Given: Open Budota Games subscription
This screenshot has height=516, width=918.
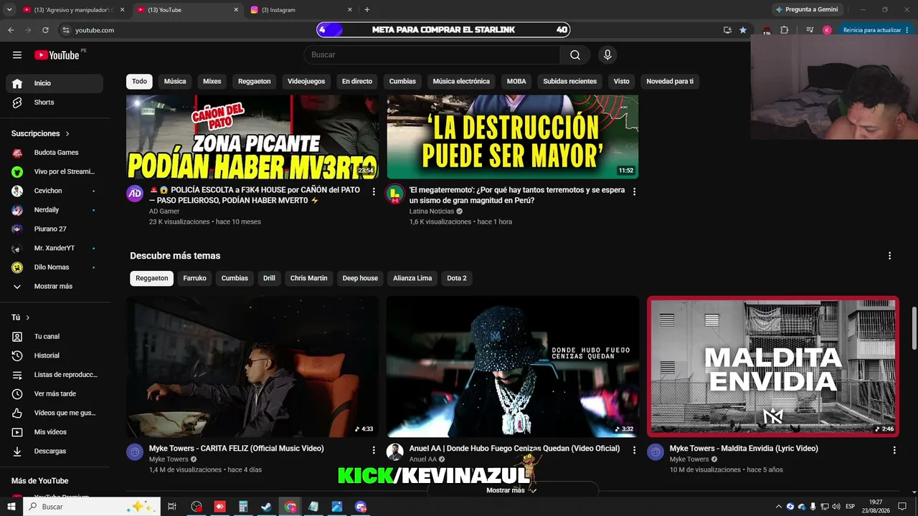Looking at the screenshot, I should (x=55, y=153).
